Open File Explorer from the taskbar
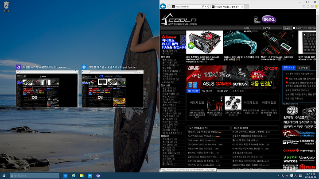The height and width of the screenshot is (179, 319). pos(82,176)
